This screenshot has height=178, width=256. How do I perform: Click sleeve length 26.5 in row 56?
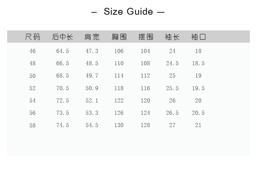click(x=172, y=113)
